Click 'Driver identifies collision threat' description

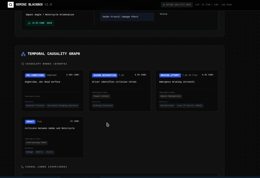coord(114,82)
